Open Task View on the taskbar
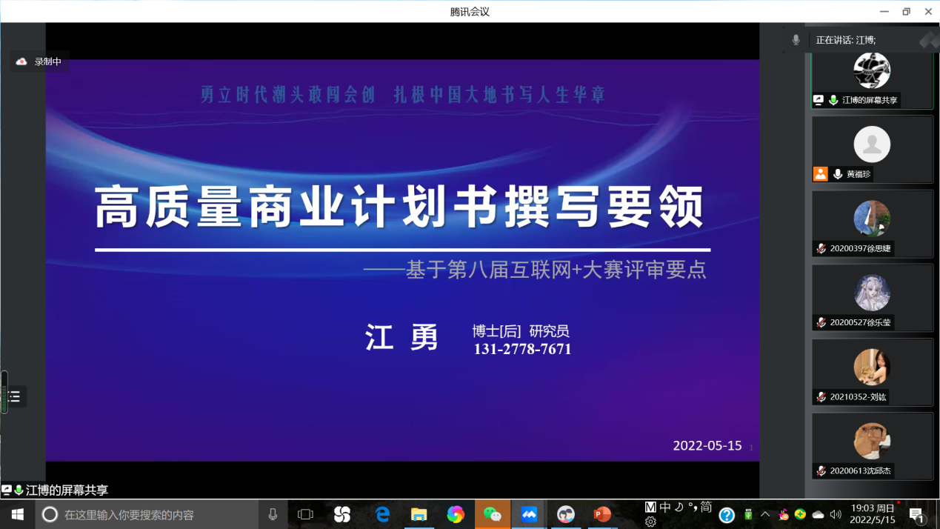The image size is (940, 529). click(x=305, y=514)
